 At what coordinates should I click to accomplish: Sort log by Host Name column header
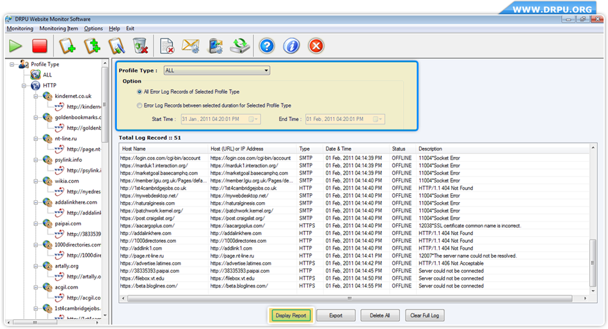(163, 149)
